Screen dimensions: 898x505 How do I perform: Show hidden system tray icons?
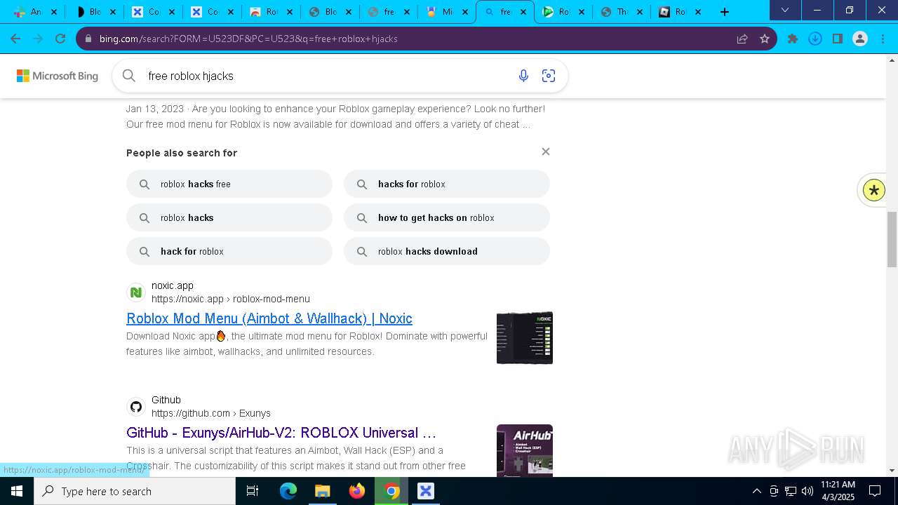(x=756, y=491)
